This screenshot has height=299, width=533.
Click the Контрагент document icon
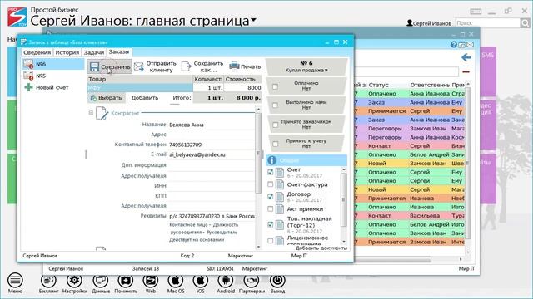[102, 113]
